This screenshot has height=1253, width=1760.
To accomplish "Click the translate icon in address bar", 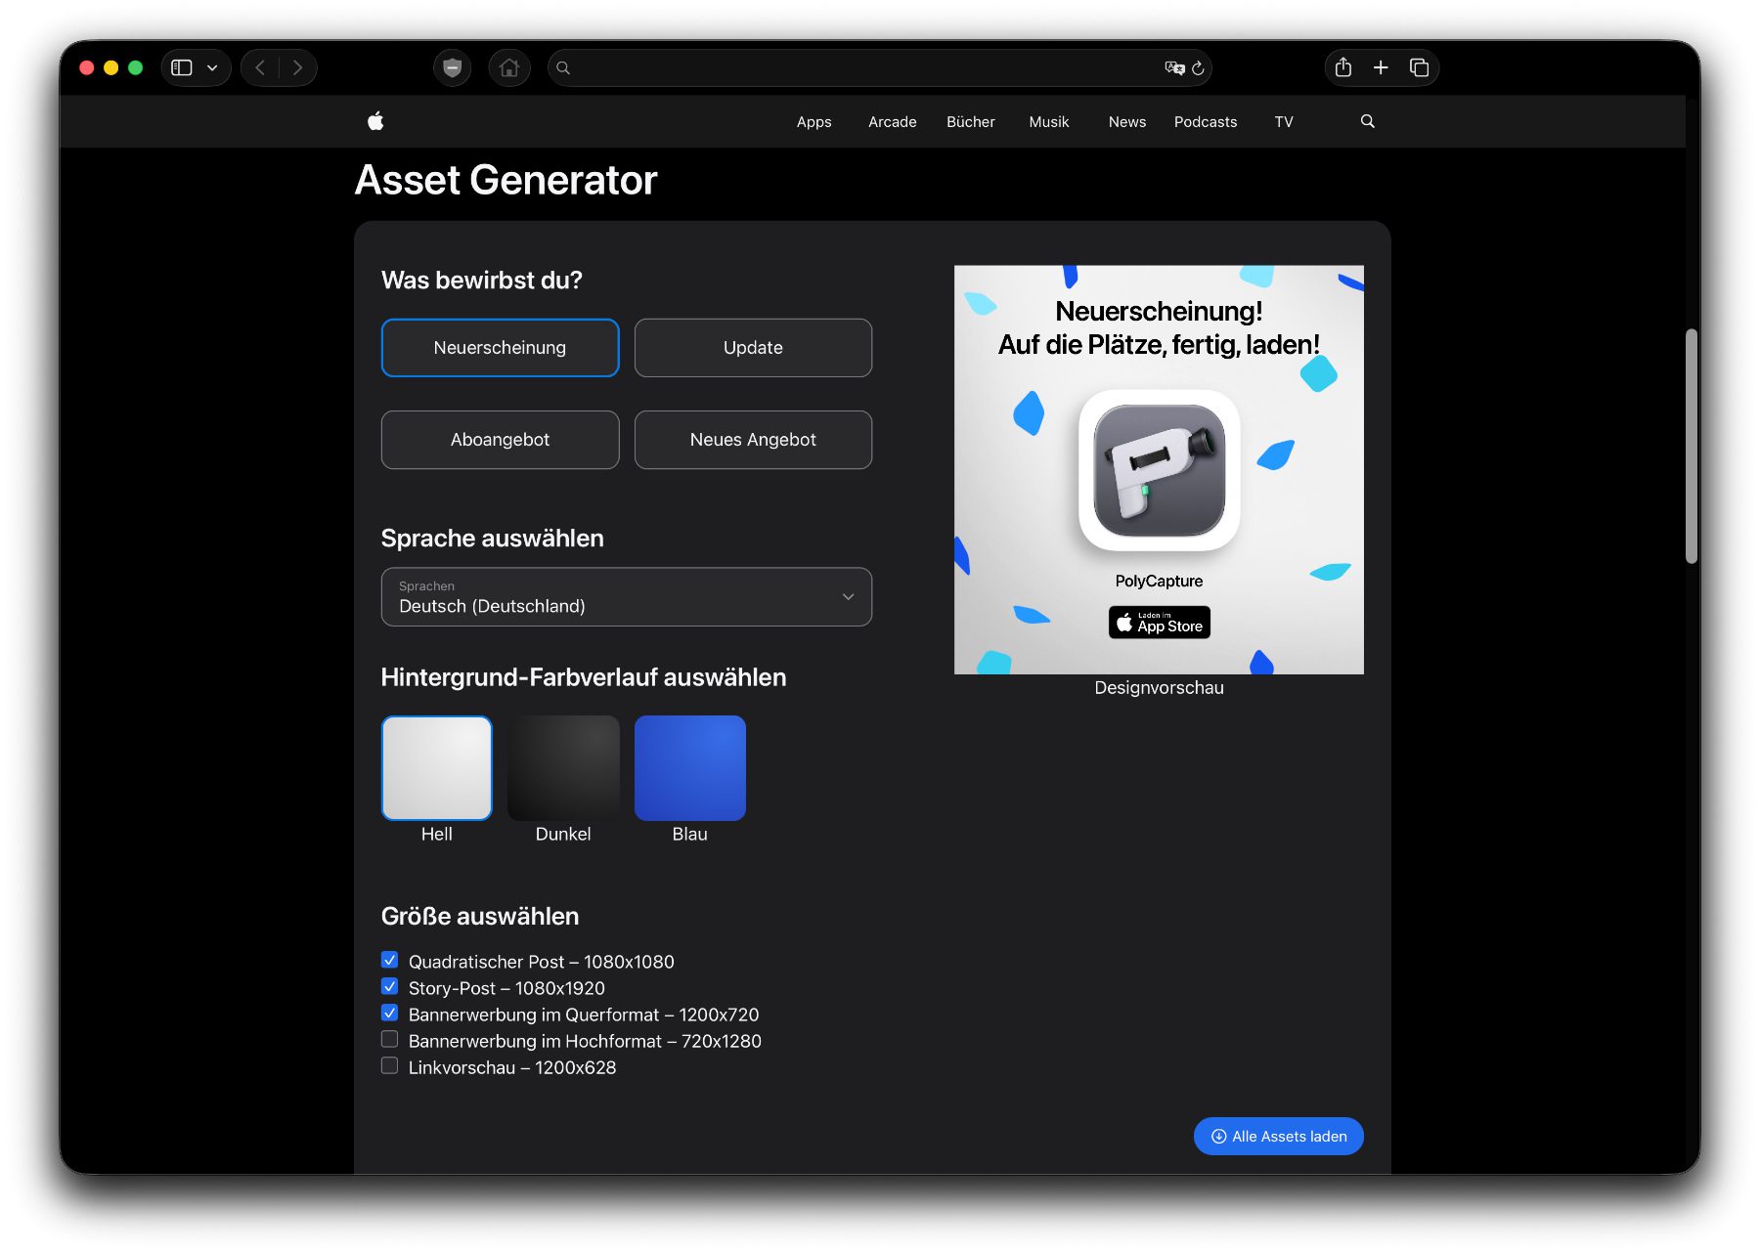I will 1173,67.
